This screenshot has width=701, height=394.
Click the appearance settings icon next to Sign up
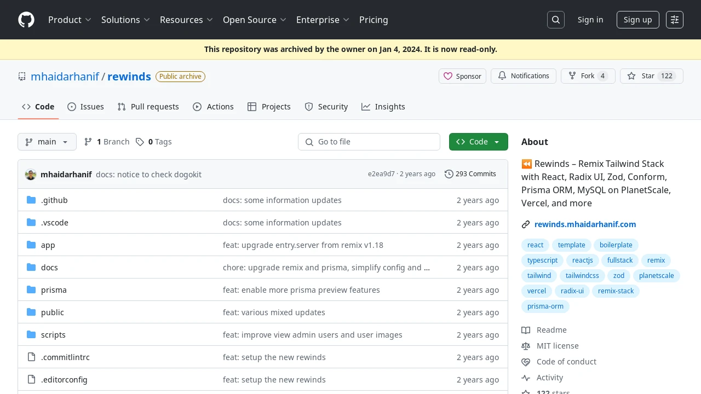[675, 20]
